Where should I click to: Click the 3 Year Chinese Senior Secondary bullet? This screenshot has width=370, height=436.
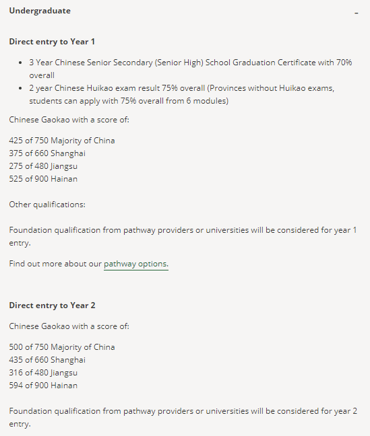[191, 69]
